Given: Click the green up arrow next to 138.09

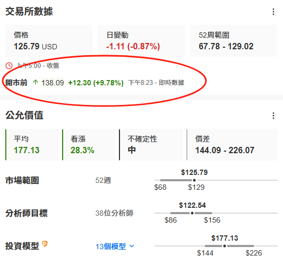Looking at the screenshot, I should coord(36,83).
